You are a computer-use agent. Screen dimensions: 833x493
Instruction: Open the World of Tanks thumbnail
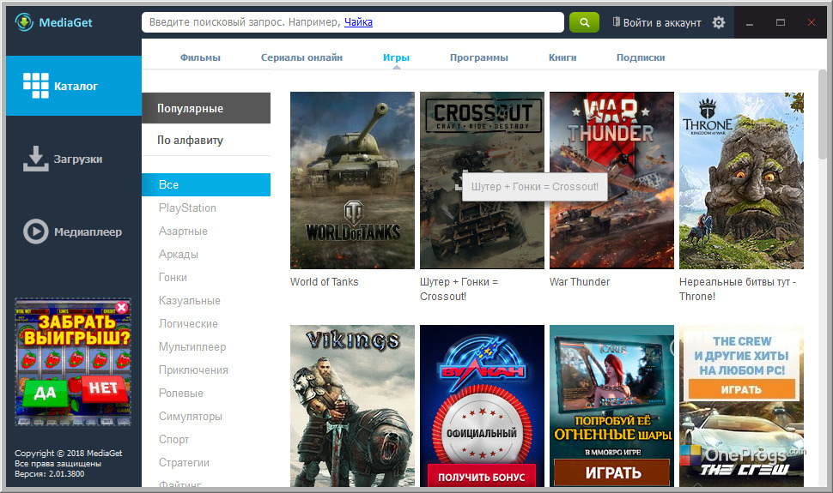(352, 180)
